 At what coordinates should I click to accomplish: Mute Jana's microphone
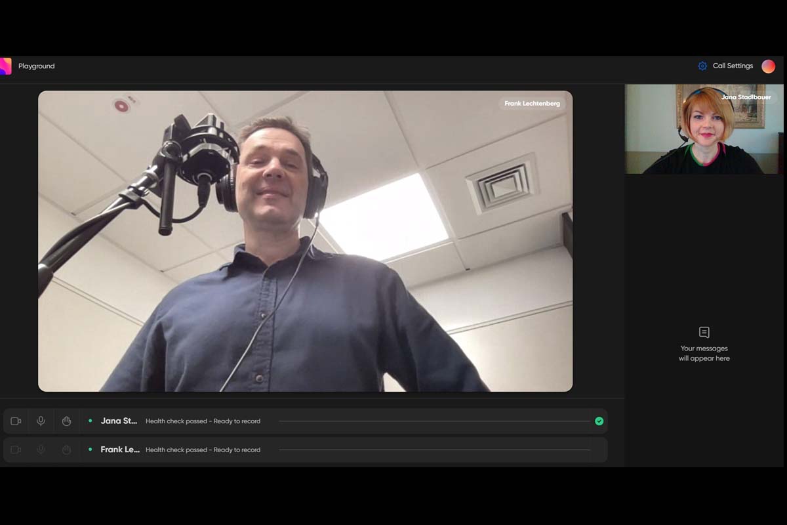(x=41, y=421)
